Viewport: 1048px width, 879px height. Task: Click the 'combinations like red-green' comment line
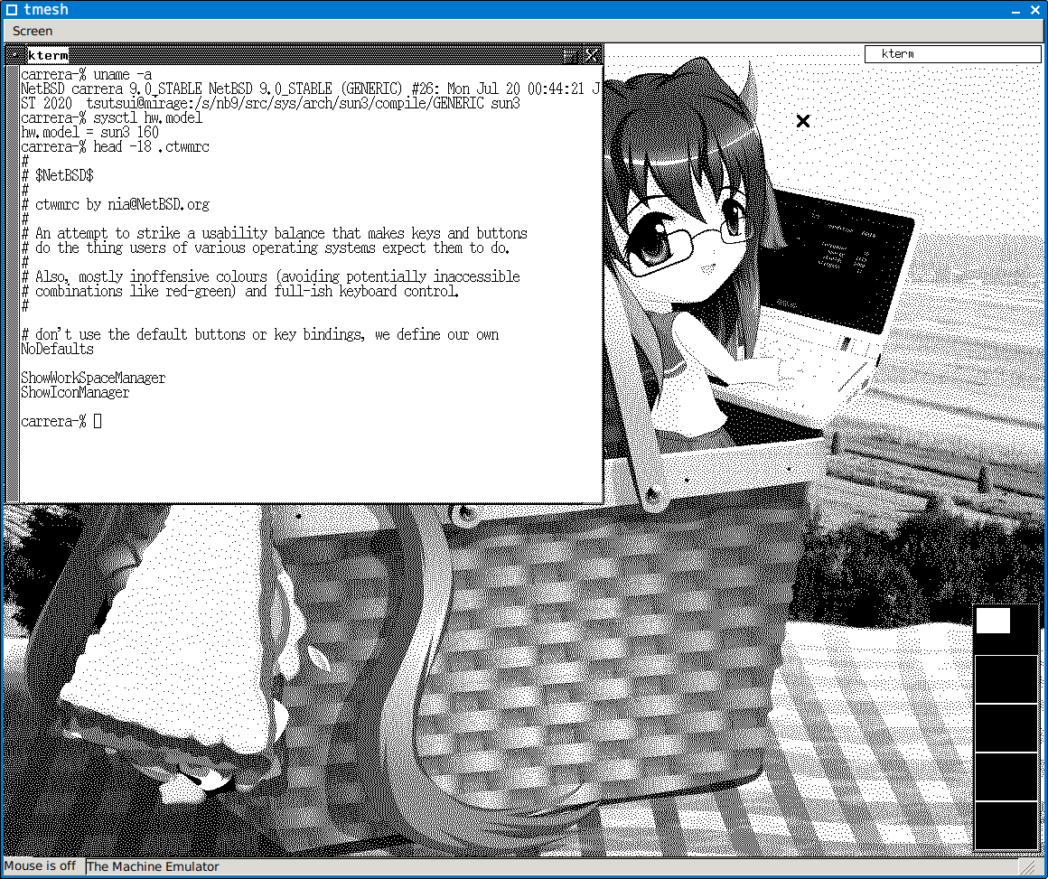click(x=240, y=292)
